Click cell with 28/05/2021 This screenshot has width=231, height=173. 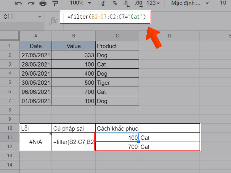tap(36, 64)
